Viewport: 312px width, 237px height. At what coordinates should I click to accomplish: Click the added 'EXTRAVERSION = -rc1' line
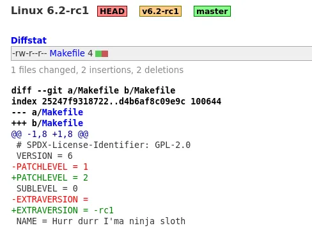click(63, 211)
